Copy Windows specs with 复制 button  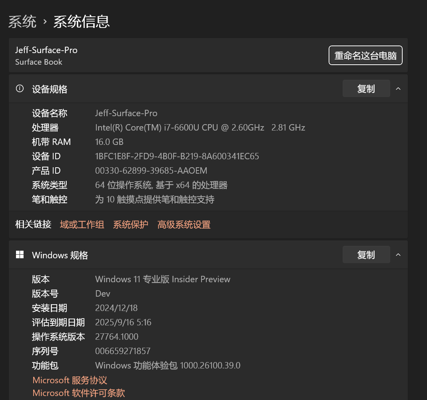click(366, 255)
